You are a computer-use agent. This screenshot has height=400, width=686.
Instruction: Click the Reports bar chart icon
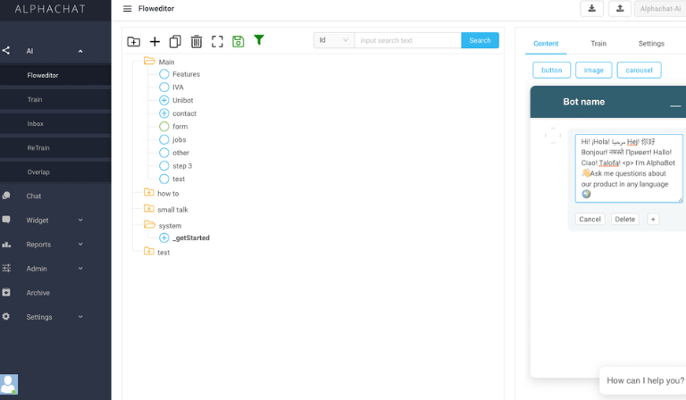click(6, 244)
